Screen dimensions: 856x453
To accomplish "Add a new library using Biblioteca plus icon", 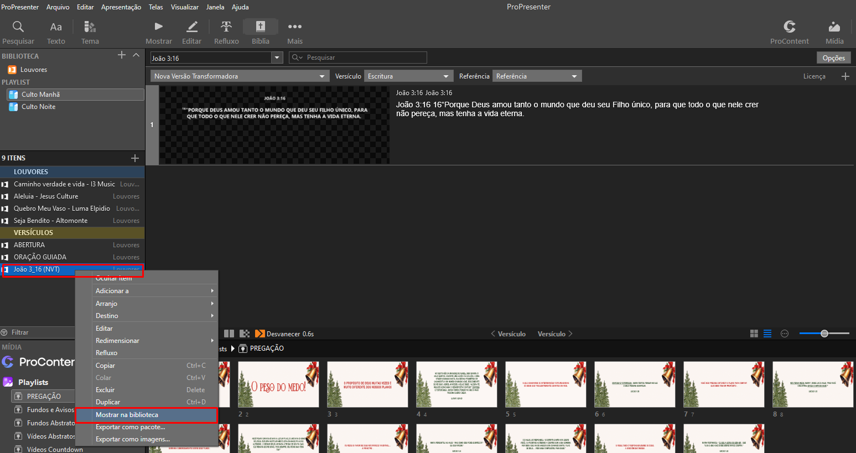I will pyautogui.click(x=122, y=55).
